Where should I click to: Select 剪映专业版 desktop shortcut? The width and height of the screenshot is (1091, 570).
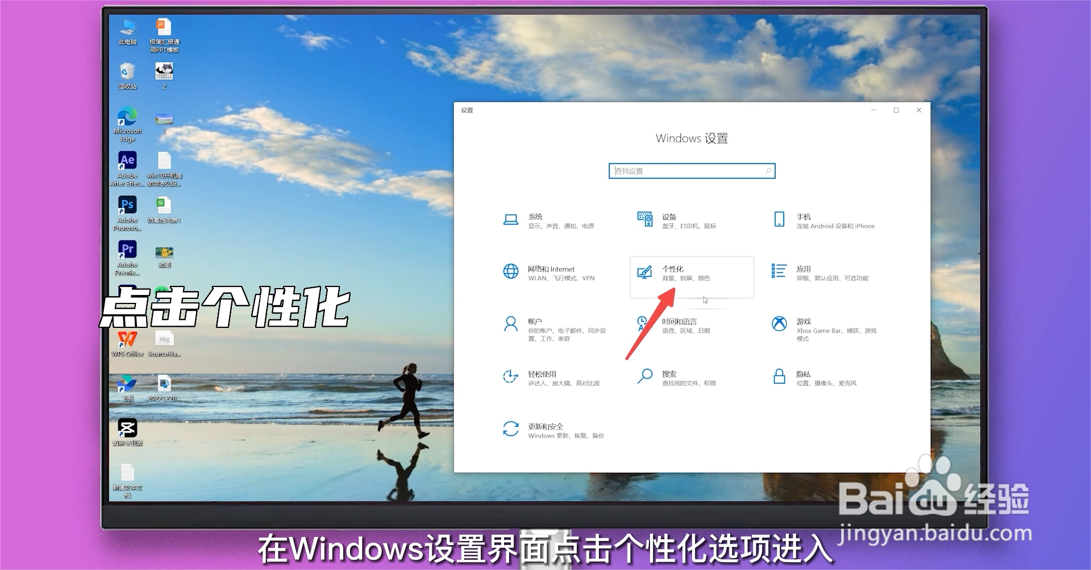[x=127, y=432]
